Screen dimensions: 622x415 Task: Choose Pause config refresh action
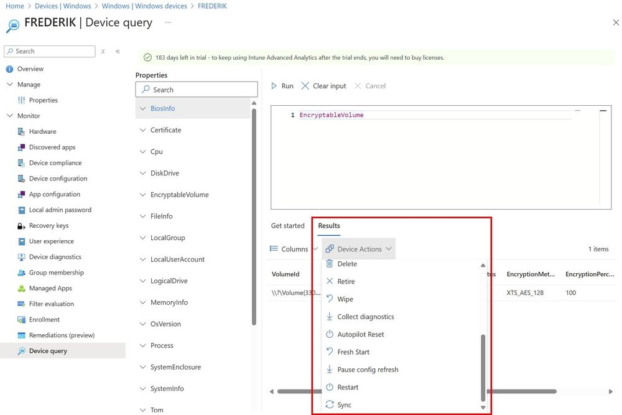pos(368,370)
